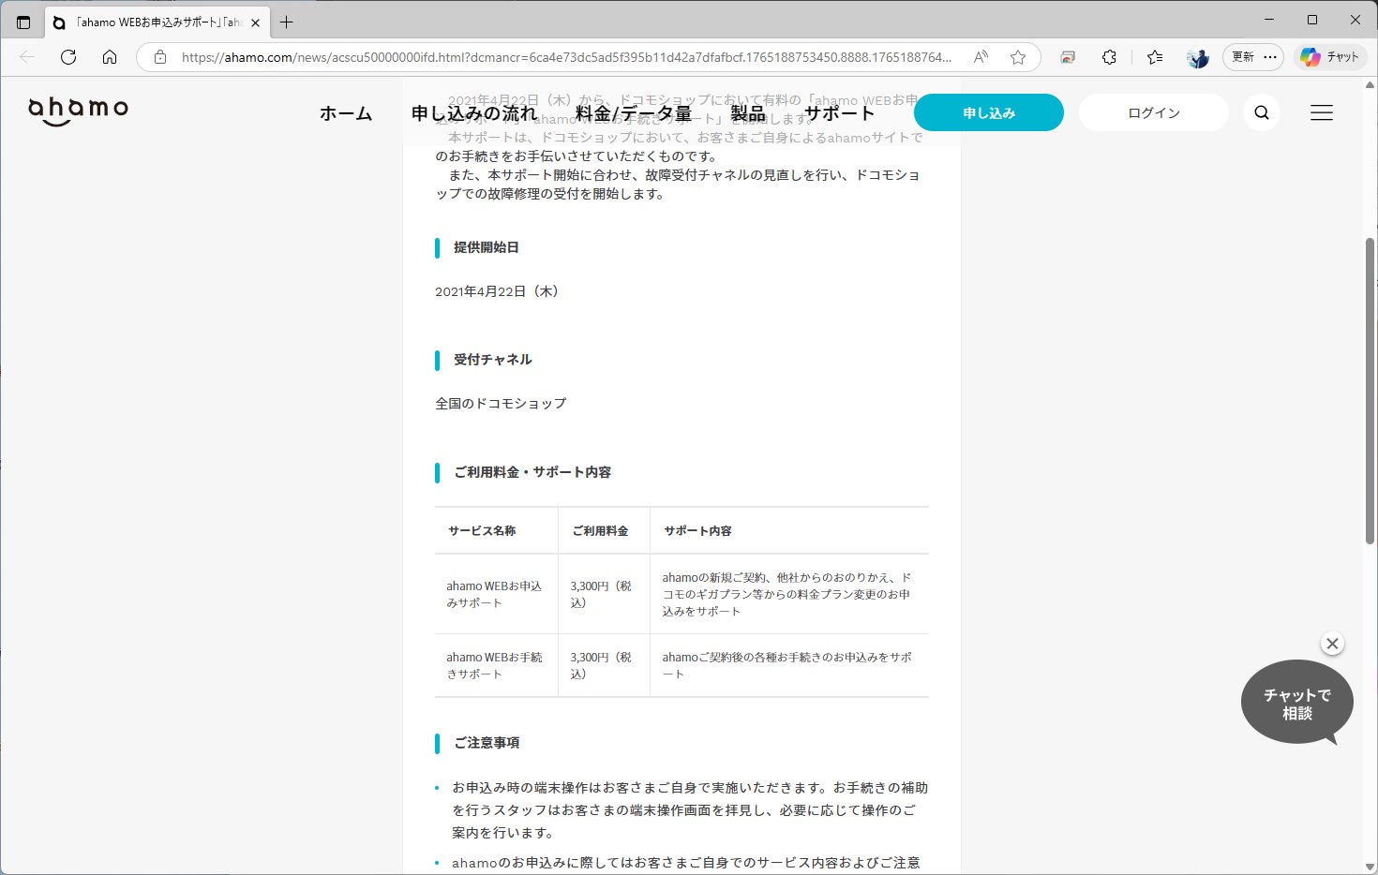This screenshot has height=875, width=1378.
Task: Open the browser extensions puzzle icon
Action: pos(1109,57)
